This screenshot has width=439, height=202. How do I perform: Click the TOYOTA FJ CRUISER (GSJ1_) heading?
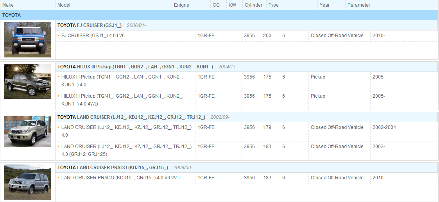pyautogui.click(x=90, y=25)
